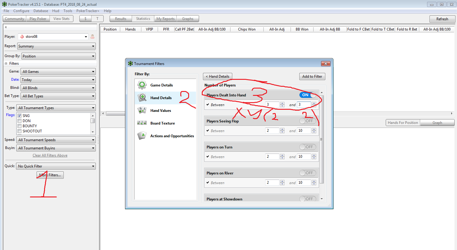Click the Players on Turn minimum field

pos(272,157)
